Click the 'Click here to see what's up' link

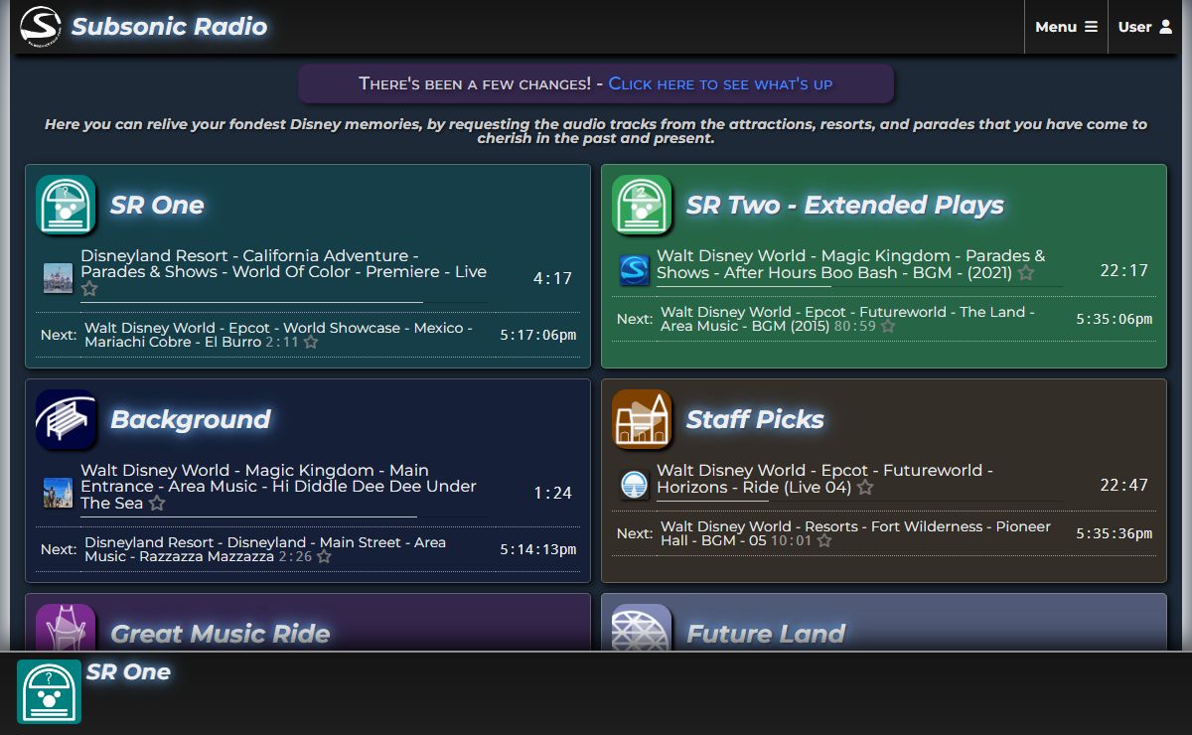[x=720, y=83]
